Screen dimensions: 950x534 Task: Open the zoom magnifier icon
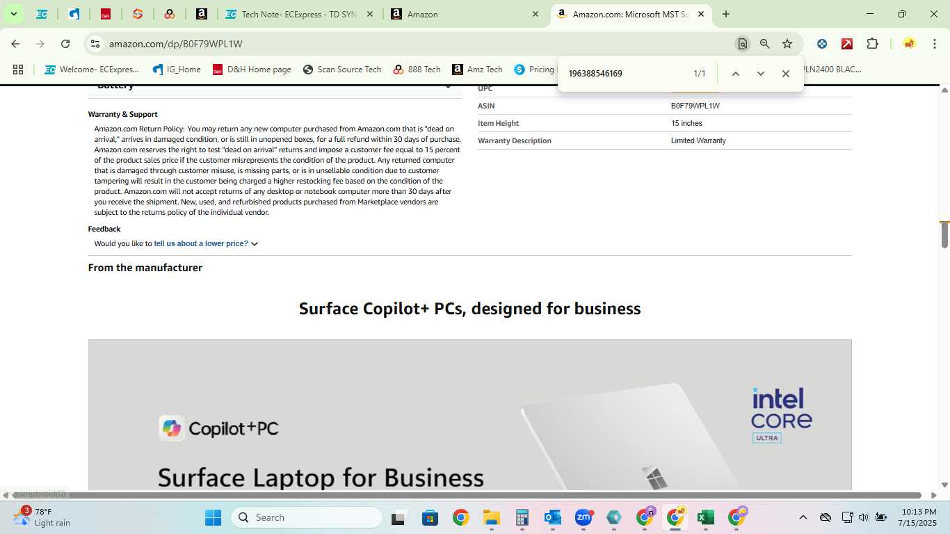(x=765, y=44)
